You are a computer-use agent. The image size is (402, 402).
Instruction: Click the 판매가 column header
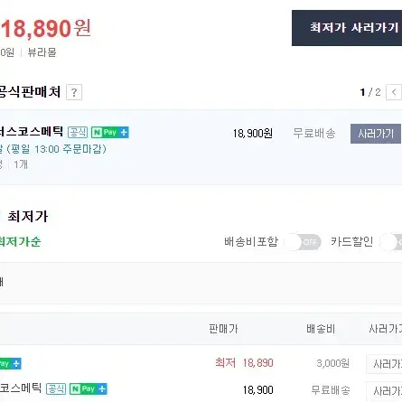coord(223,329)
